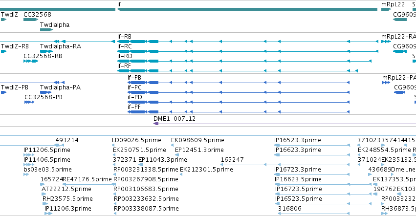Select the DME1-007L12 clone feature
Screen dimensions: 416x216
click(285, 124)
